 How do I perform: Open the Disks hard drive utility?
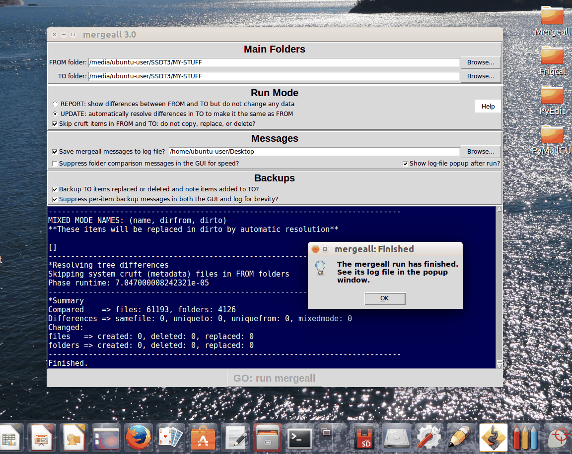[397, 437]
